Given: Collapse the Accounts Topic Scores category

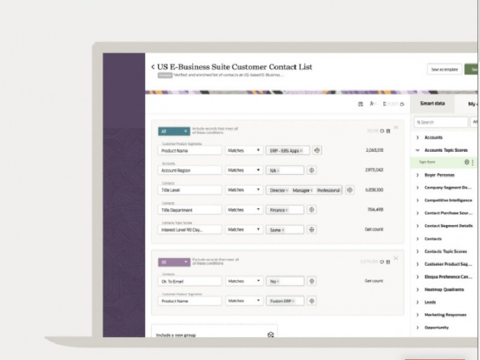Looking at the screenshot, I should tap(418, 150).
